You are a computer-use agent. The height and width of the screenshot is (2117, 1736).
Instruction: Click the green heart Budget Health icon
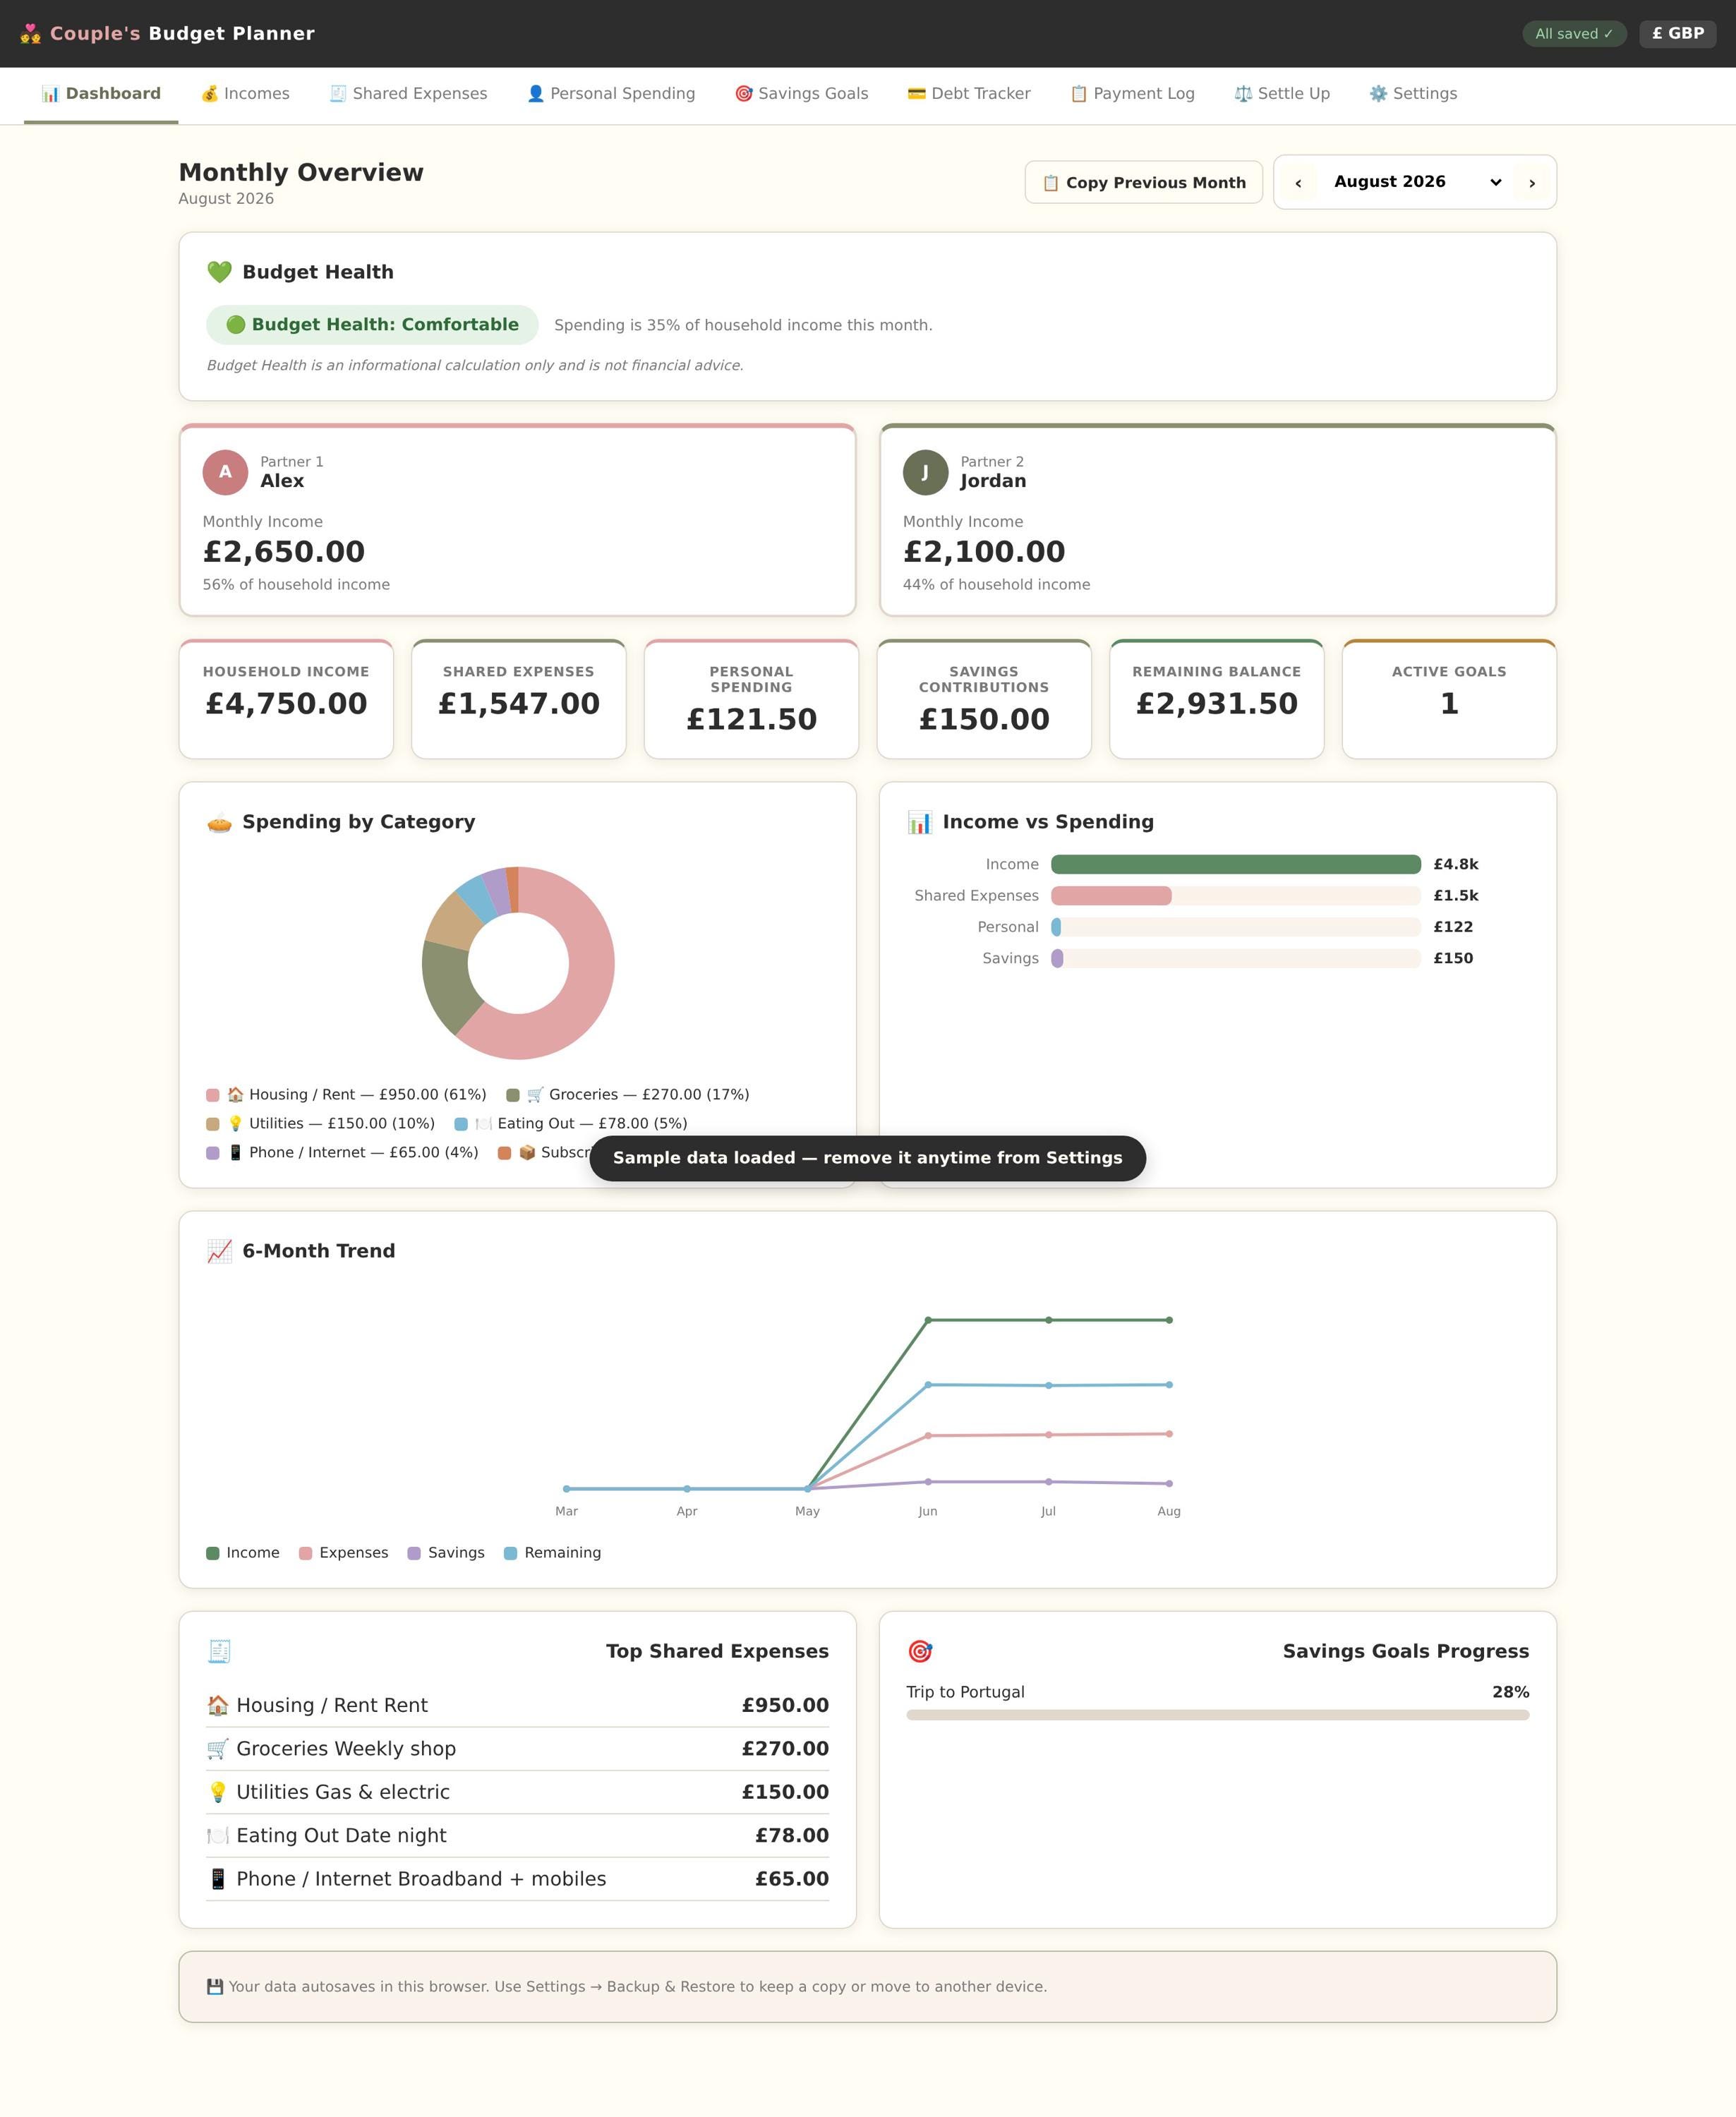[219, 272]
